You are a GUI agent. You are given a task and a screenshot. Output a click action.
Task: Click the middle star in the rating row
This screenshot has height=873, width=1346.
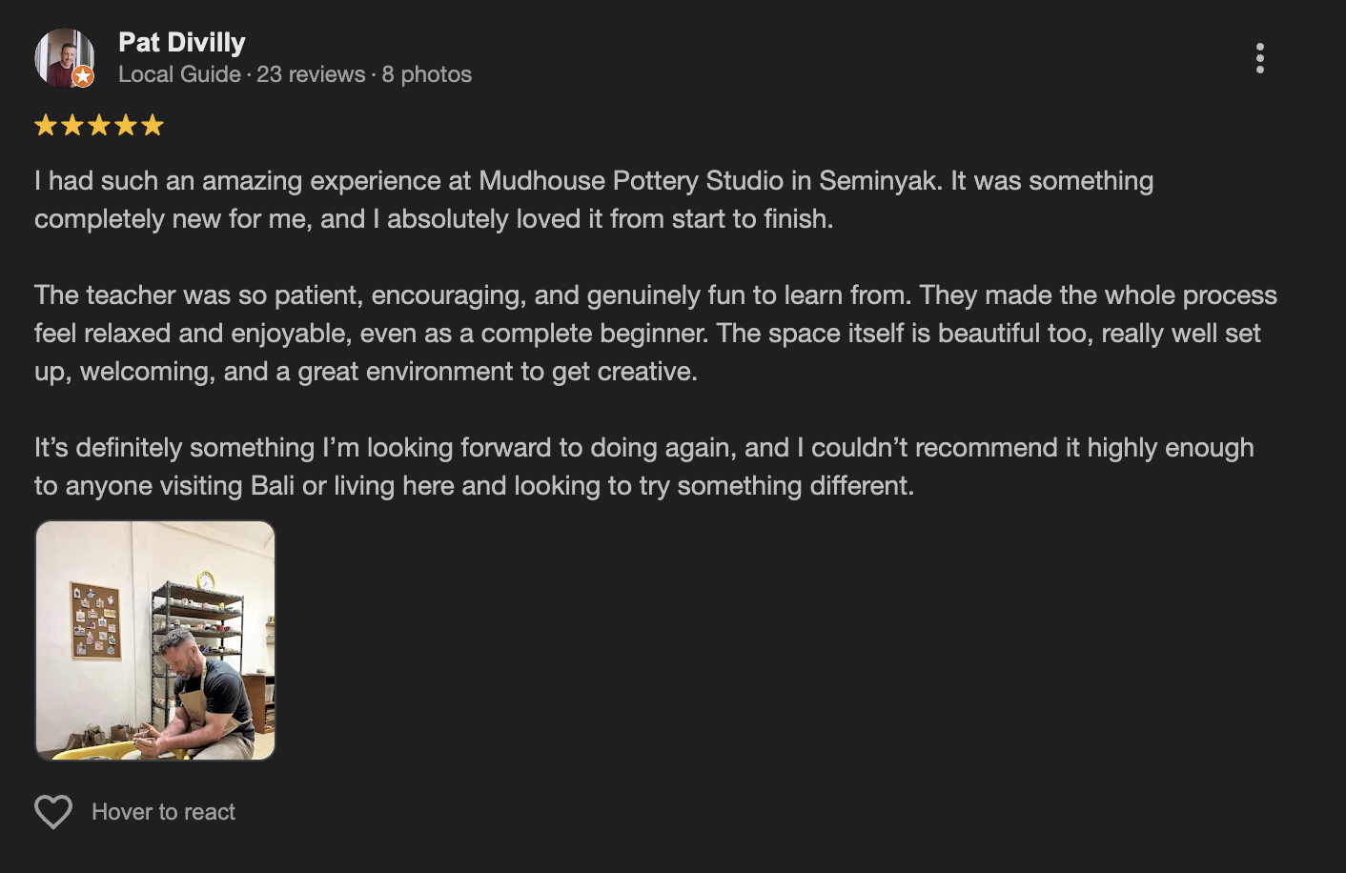98,124
